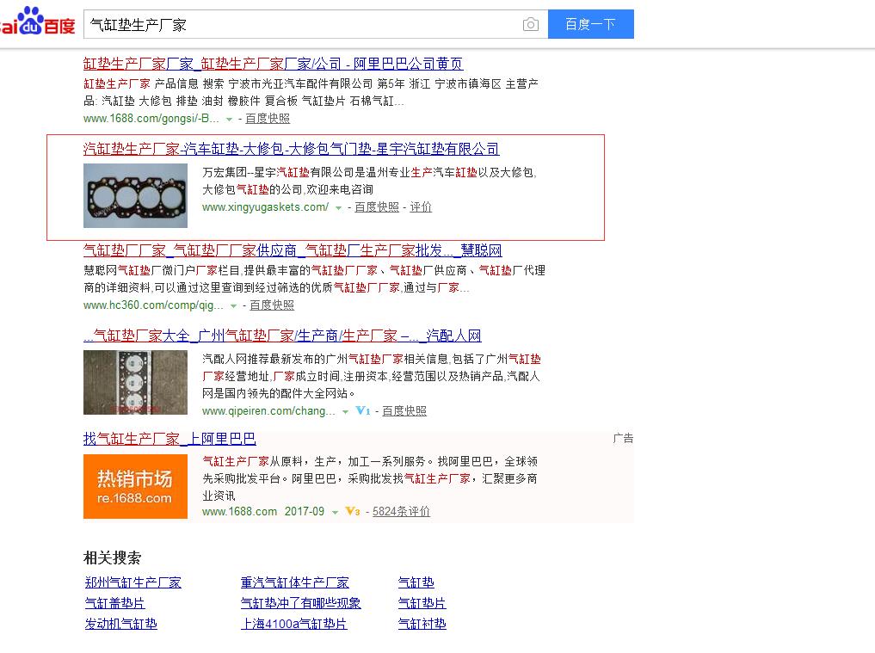Open the 重汽气缸体生产厂家 related search

point(295,582)
